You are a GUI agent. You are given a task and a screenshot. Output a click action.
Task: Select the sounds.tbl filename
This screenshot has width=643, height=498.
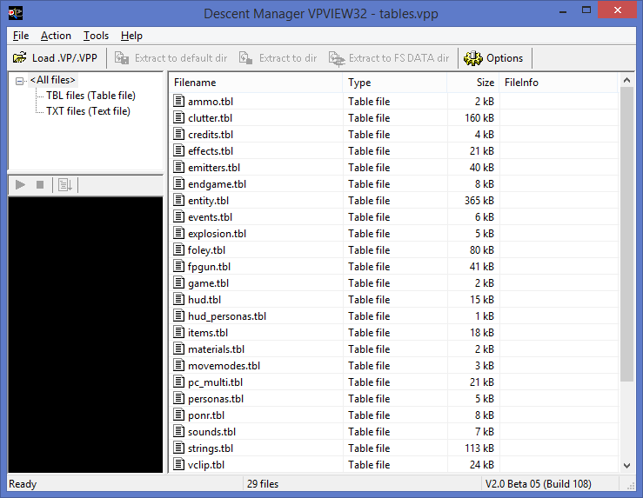[212, 432]
